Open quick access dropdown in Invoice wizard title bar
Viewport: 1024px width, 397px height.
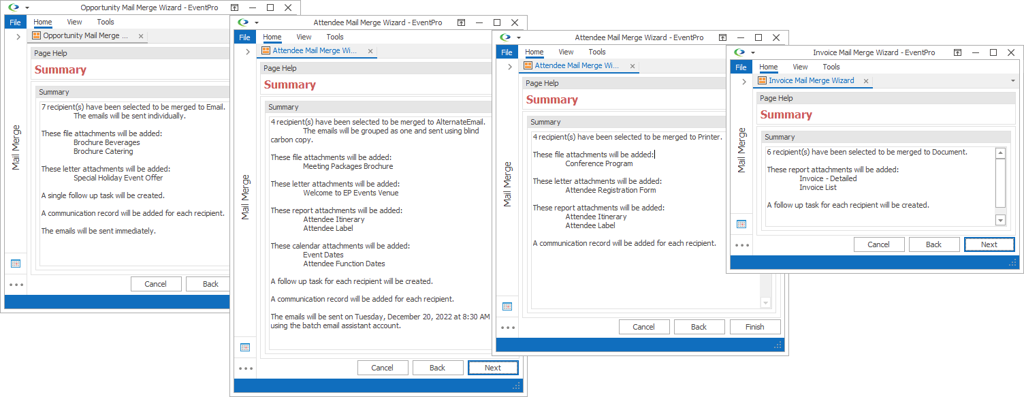click(752, 53)
